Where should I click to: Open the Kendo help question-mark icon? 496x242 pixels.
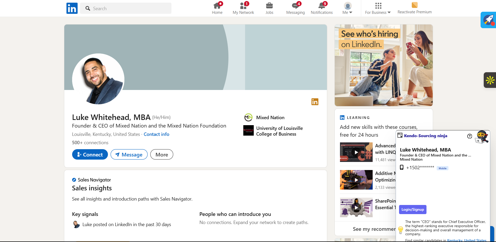[470, 136]
